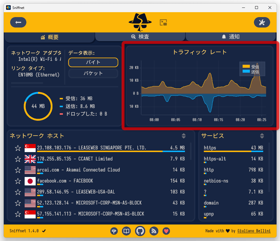280x241 pixels.
Task: Open settings with the wrench button
Action: point(262,22)
